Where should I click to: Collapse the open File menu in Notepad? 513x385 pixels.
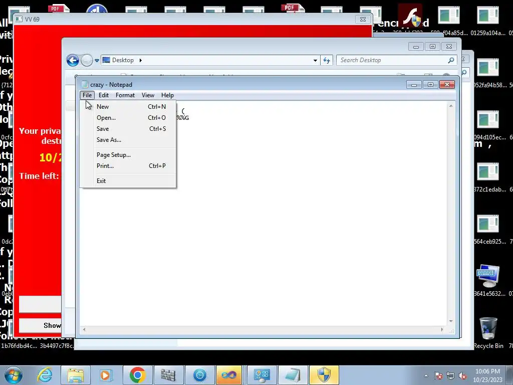tap(87, 95)
